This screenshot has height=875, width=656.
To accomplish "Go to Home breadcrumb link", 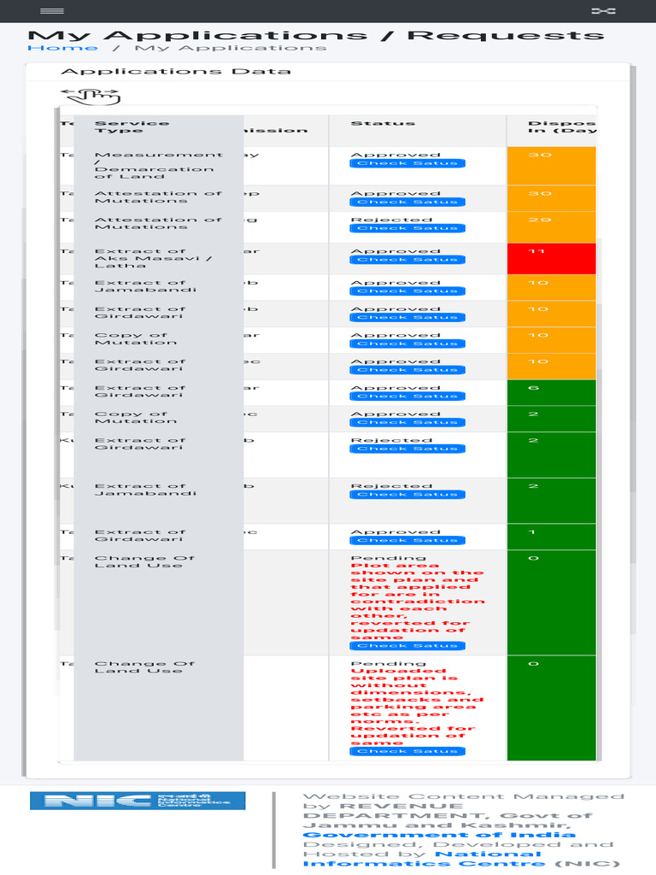I will (x=62, y=48).
